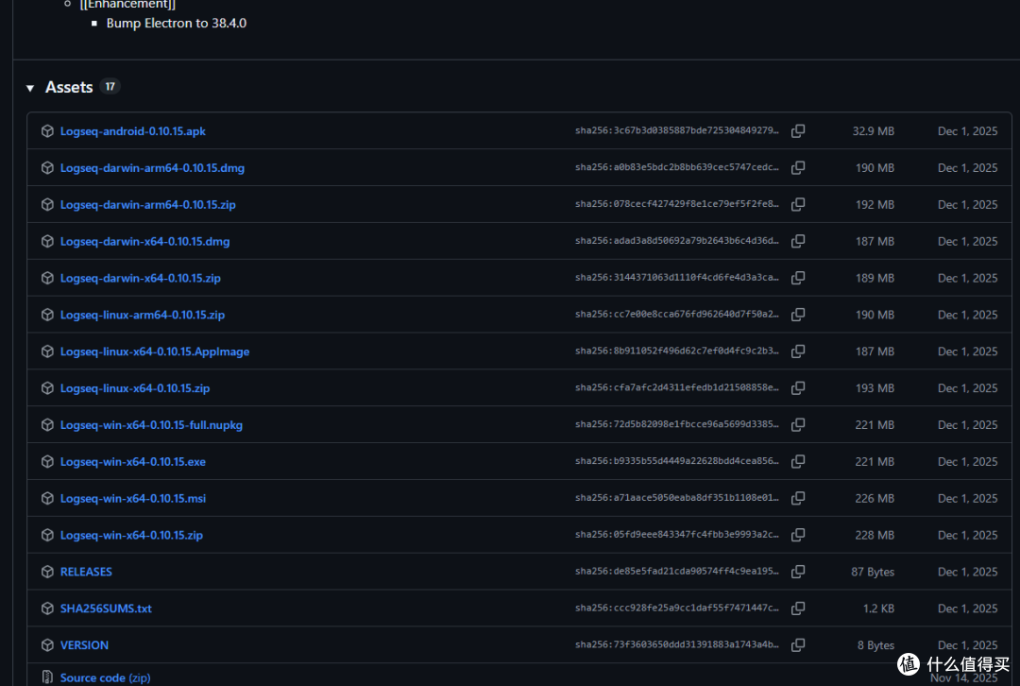Download Logseq-linux-x64-0.10.15.zip
This screenshot has height=686, width=1020.
(x=135, y=388)
